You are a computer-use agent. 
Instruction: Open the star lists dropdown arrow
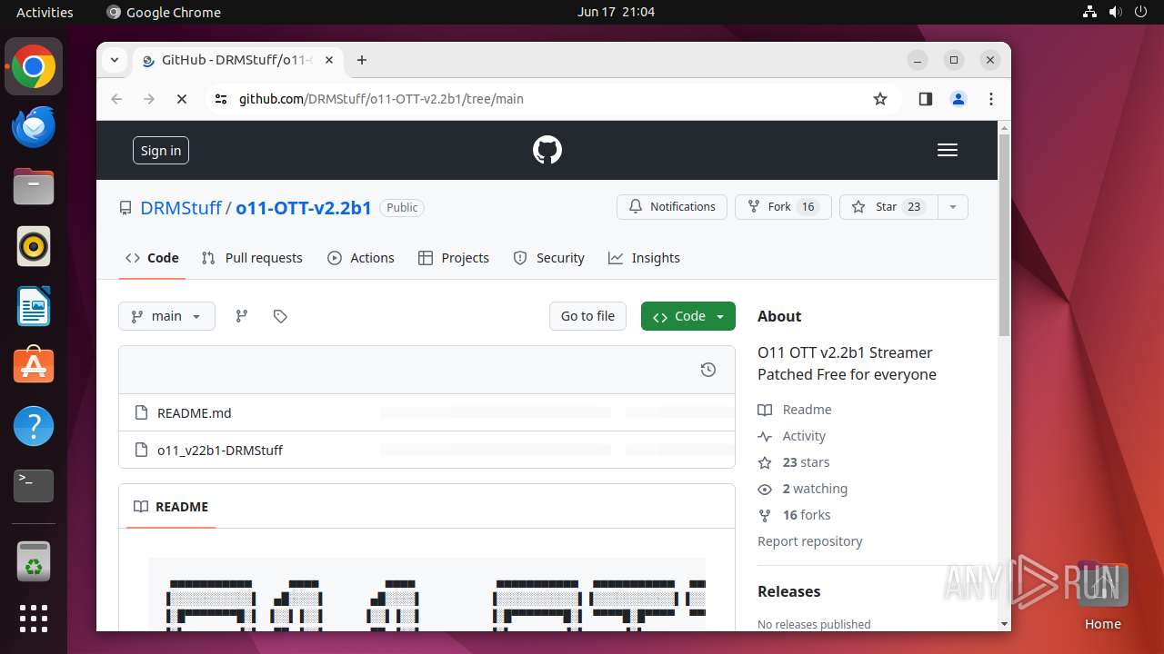pyautogui.click(x=953, y=207)
